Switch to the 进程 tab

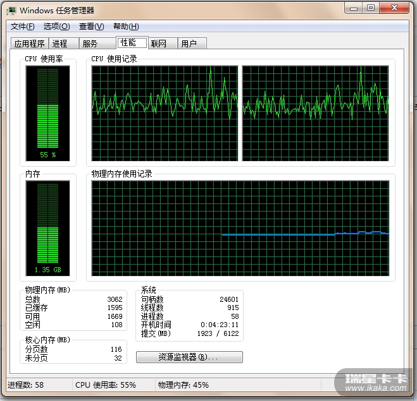64,44
